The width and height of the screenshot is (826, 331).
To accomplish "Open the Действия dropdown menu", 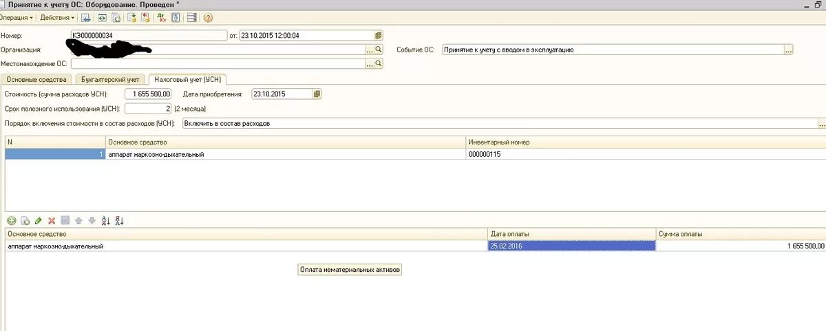I will coord(58,17).
